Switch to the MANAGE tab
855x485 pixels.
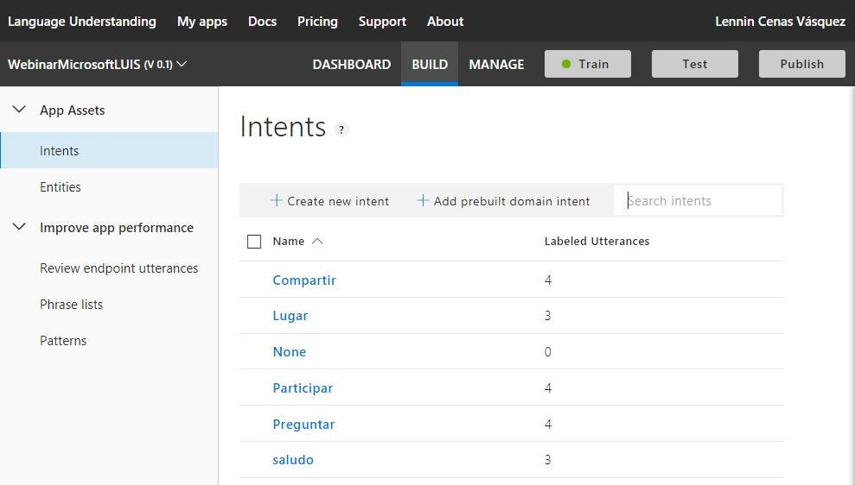coord(496,64)
